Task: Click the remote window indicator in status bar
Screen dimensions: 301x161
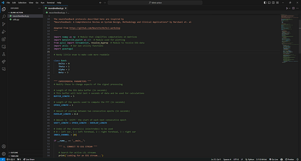Action: [x=3, y=159]
